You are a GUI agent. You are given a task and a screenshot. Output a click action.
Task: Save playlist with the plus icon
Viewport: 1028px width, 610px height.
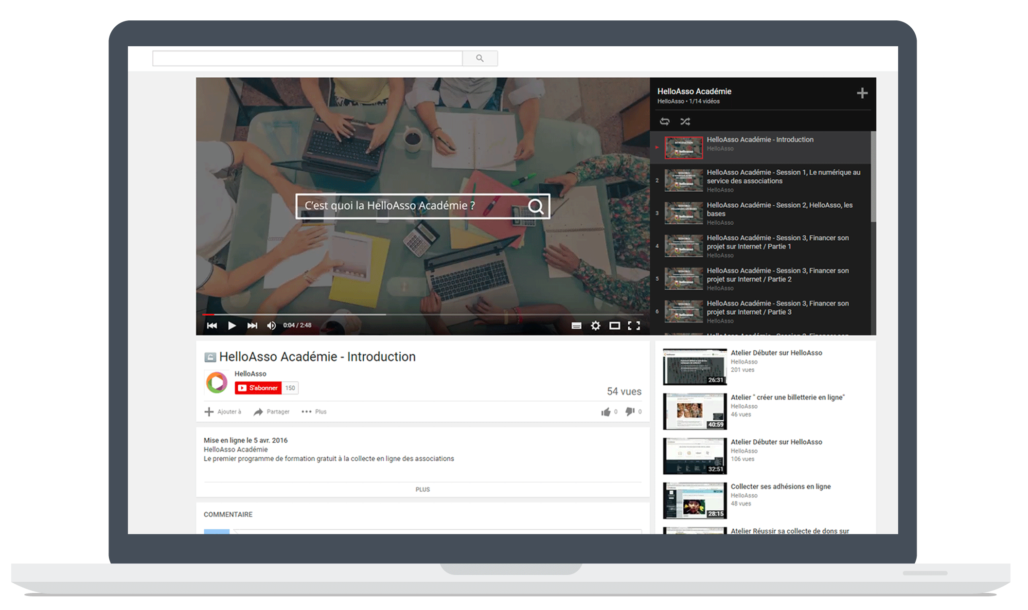862,93
